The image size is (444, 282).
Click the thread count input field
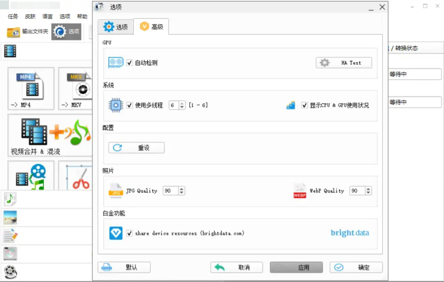click(x=174, y=105)
